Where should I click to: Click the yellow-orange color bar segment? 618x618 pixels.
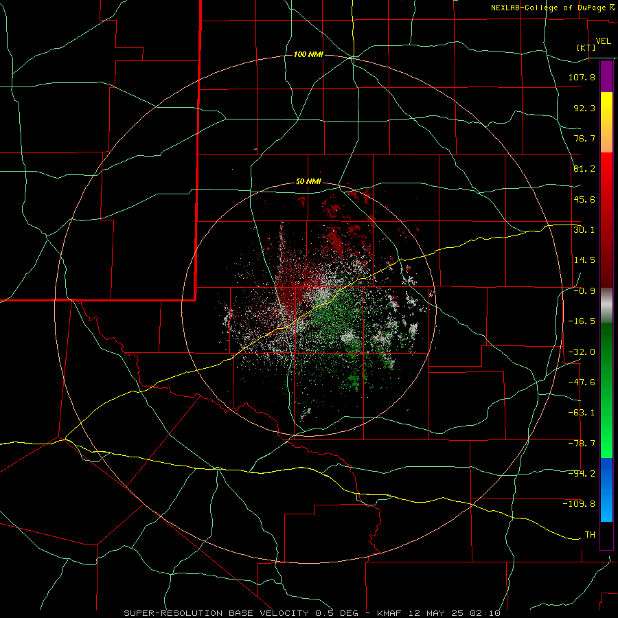point(606,122)
